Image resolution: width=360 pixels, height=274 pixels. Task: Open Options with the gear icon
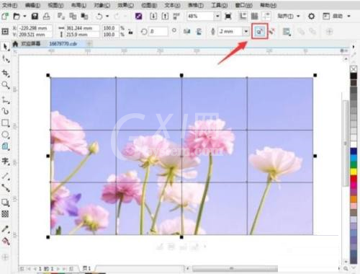pos(311,17)
